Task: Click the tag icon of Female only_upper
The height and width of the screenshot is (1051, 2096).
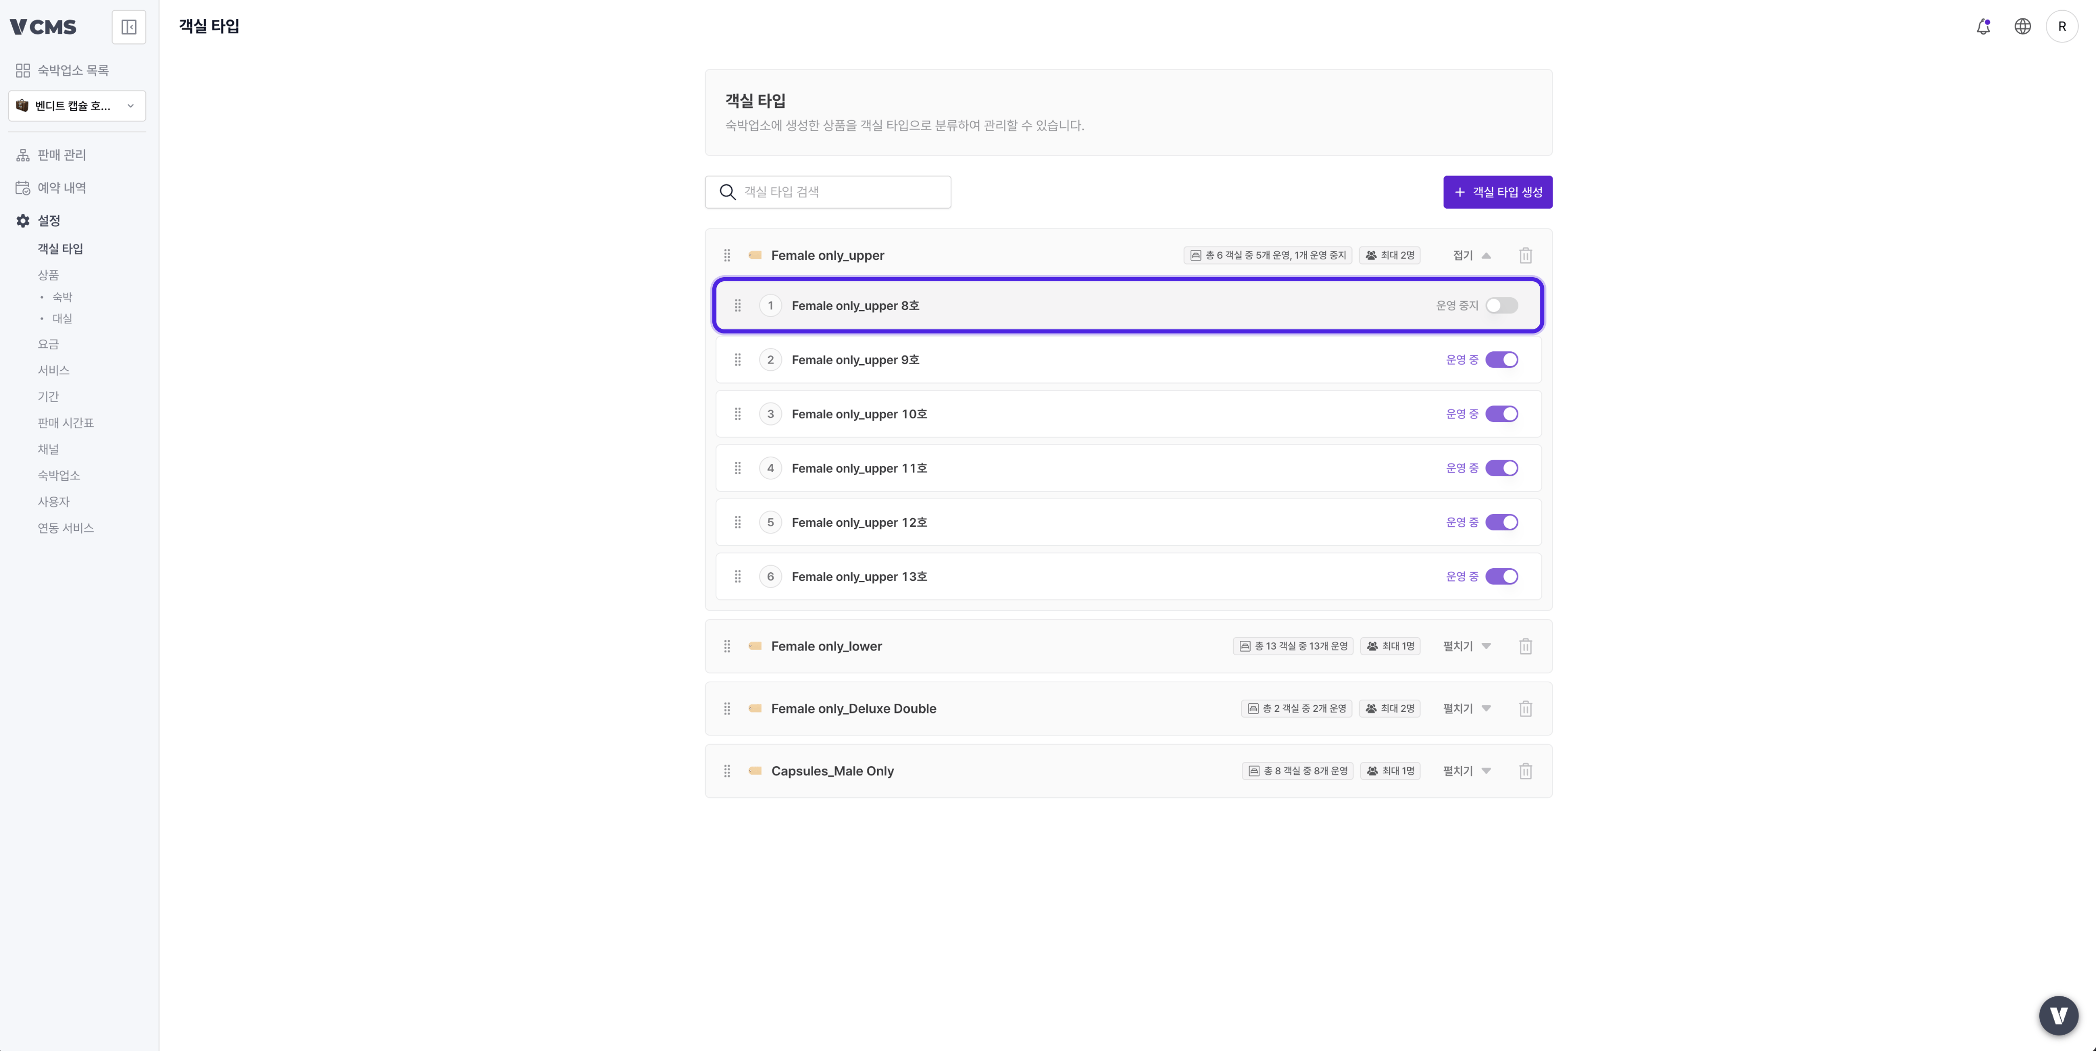Action: (x=755, y=255)
